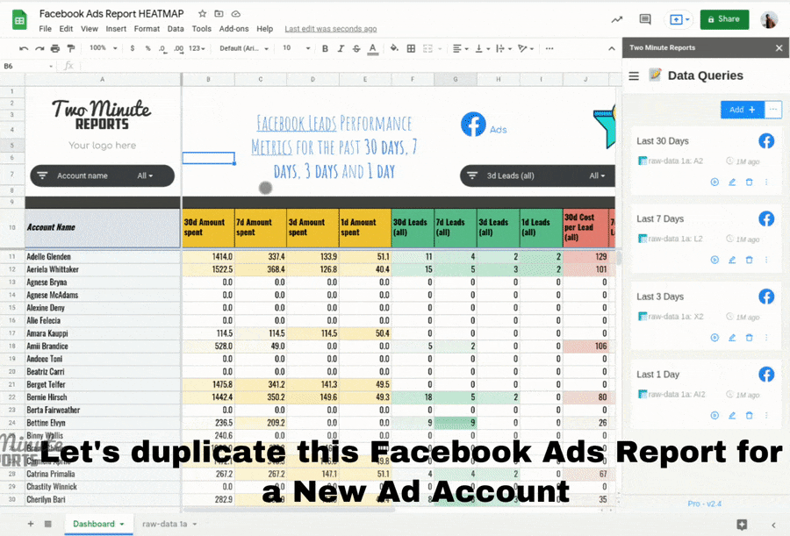Open the fill color picker
This screenshot has width=790, height=536.
pos(394,48)
